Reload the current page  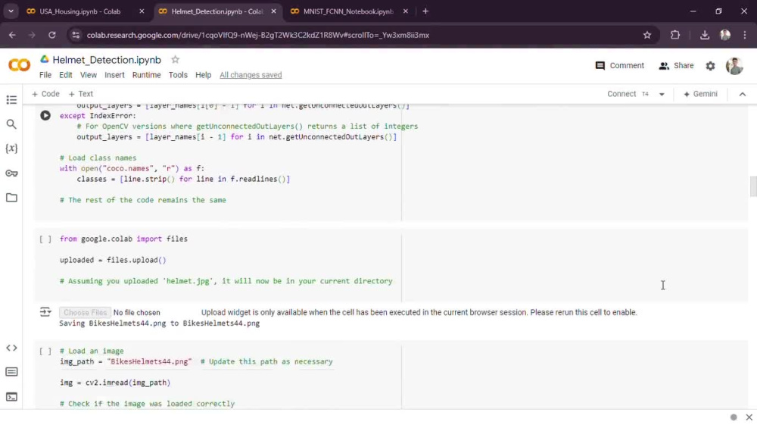51,35
